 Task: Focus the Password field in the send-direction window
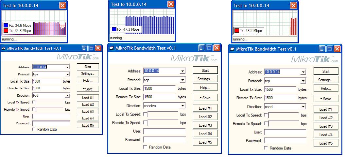point(285,141)
